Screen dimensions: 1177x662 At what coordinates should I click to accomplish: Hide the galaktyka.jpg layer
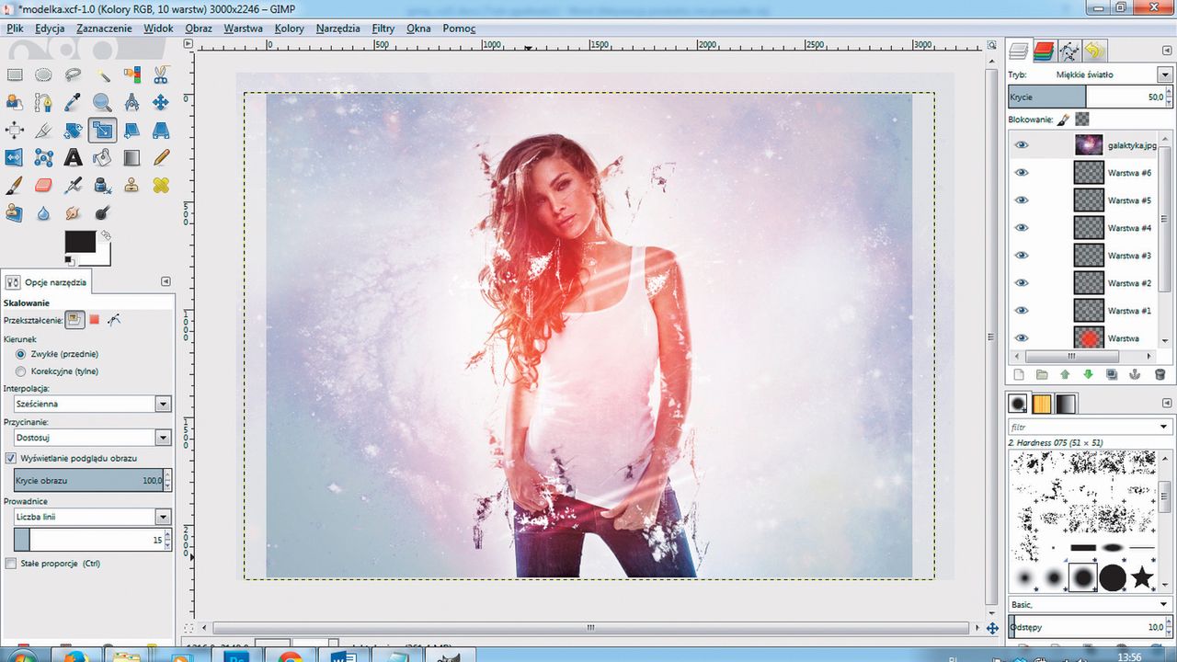tap(1022, 145)
